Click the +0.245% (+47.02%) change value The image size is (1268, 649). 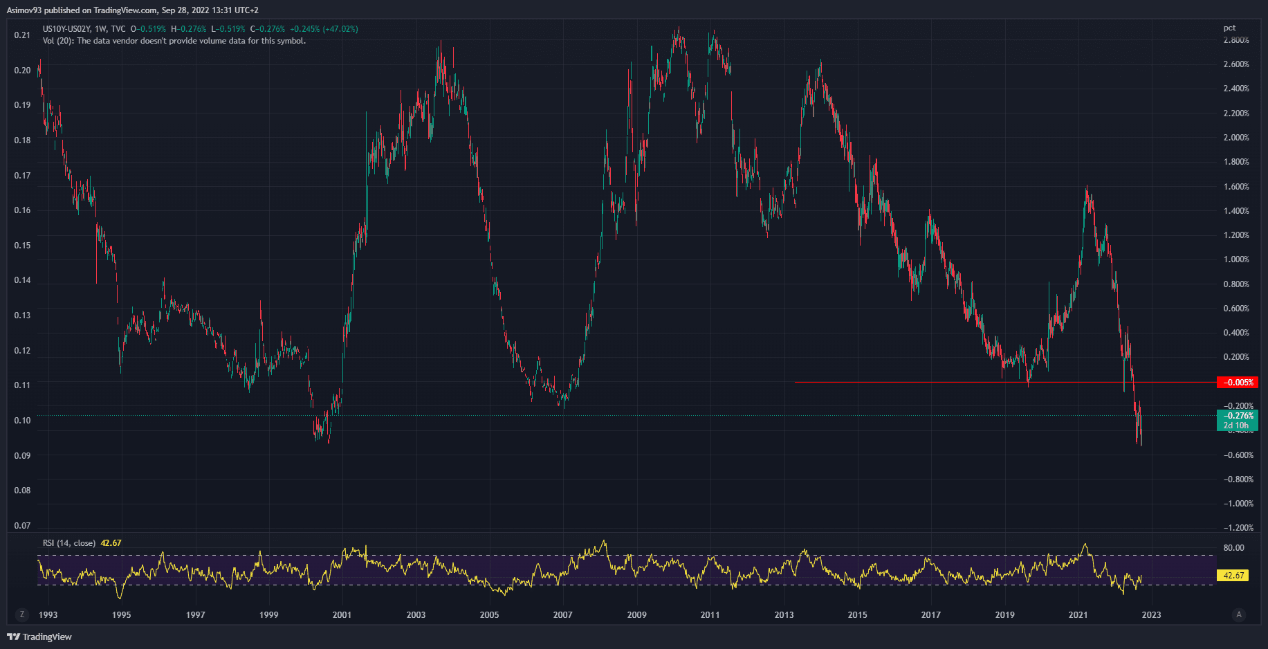(324, 29)
